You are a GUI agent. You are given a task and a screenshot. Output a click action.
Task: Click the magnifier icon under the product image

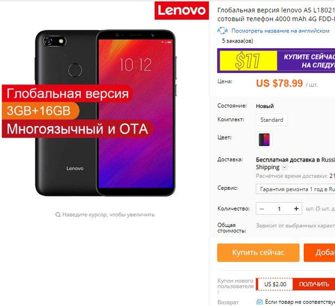[x=58, y=215]
